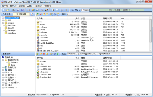This screenshot has height=97, width=153.
Task: Click the Burn CD/DVD Image flame icon
Action: tap(46, 10)
